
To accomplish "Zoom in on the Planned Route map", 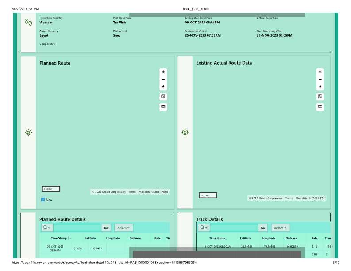I will [163, 72].
